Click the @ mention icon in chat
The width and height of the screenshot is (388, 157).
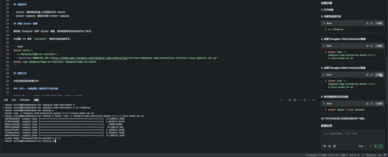coord(325,146)
